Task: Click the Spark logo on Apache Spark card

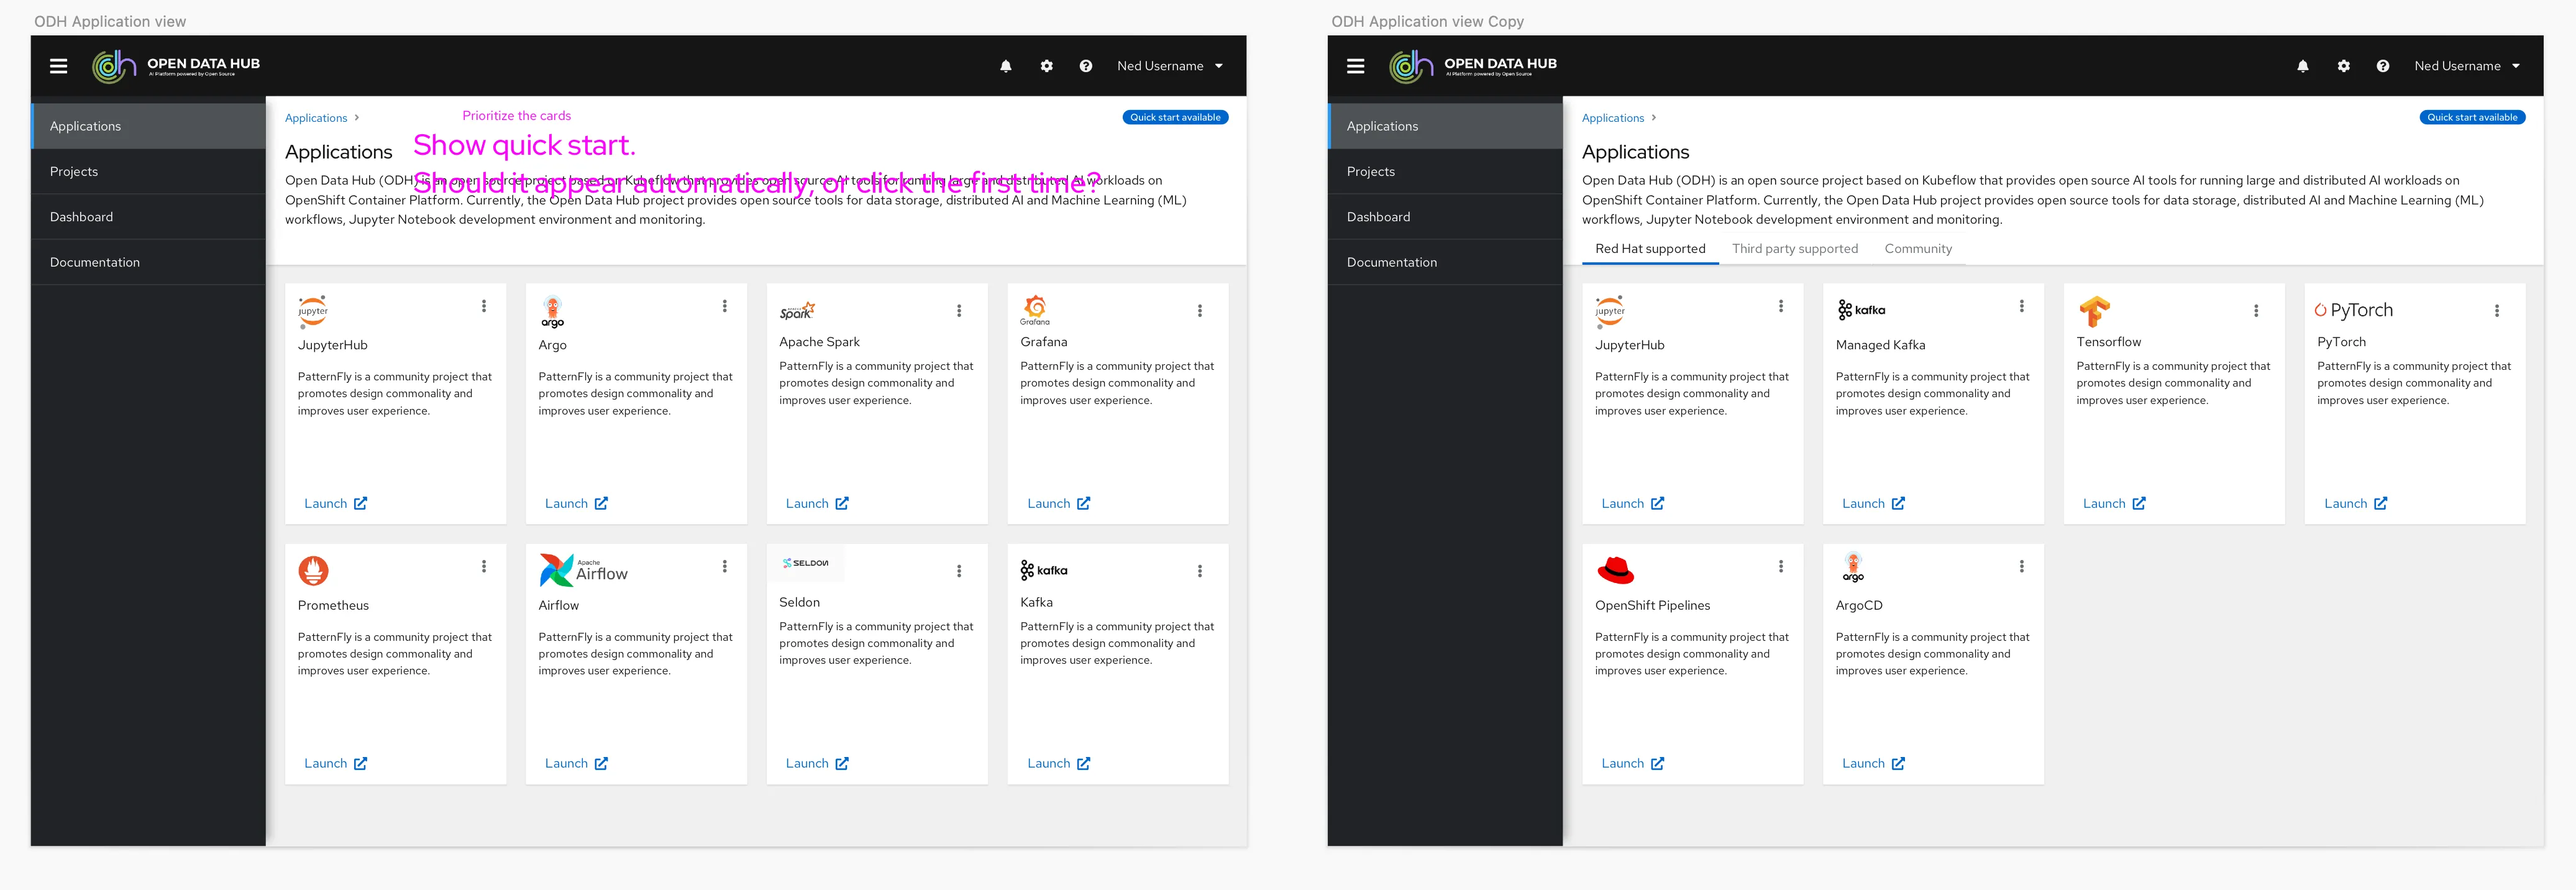Action: pyautogui.click(x=797, y=311)
